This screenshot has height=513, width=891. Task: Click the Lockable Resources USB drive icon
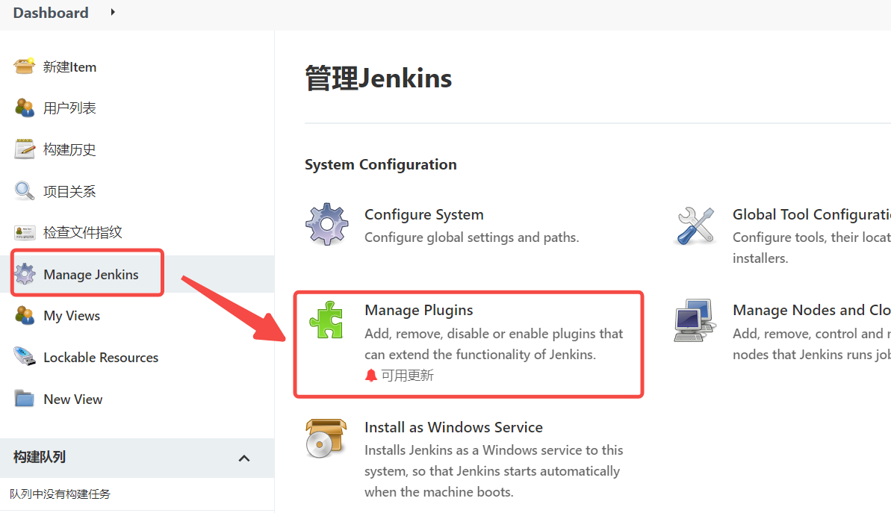tap(25, 357)
